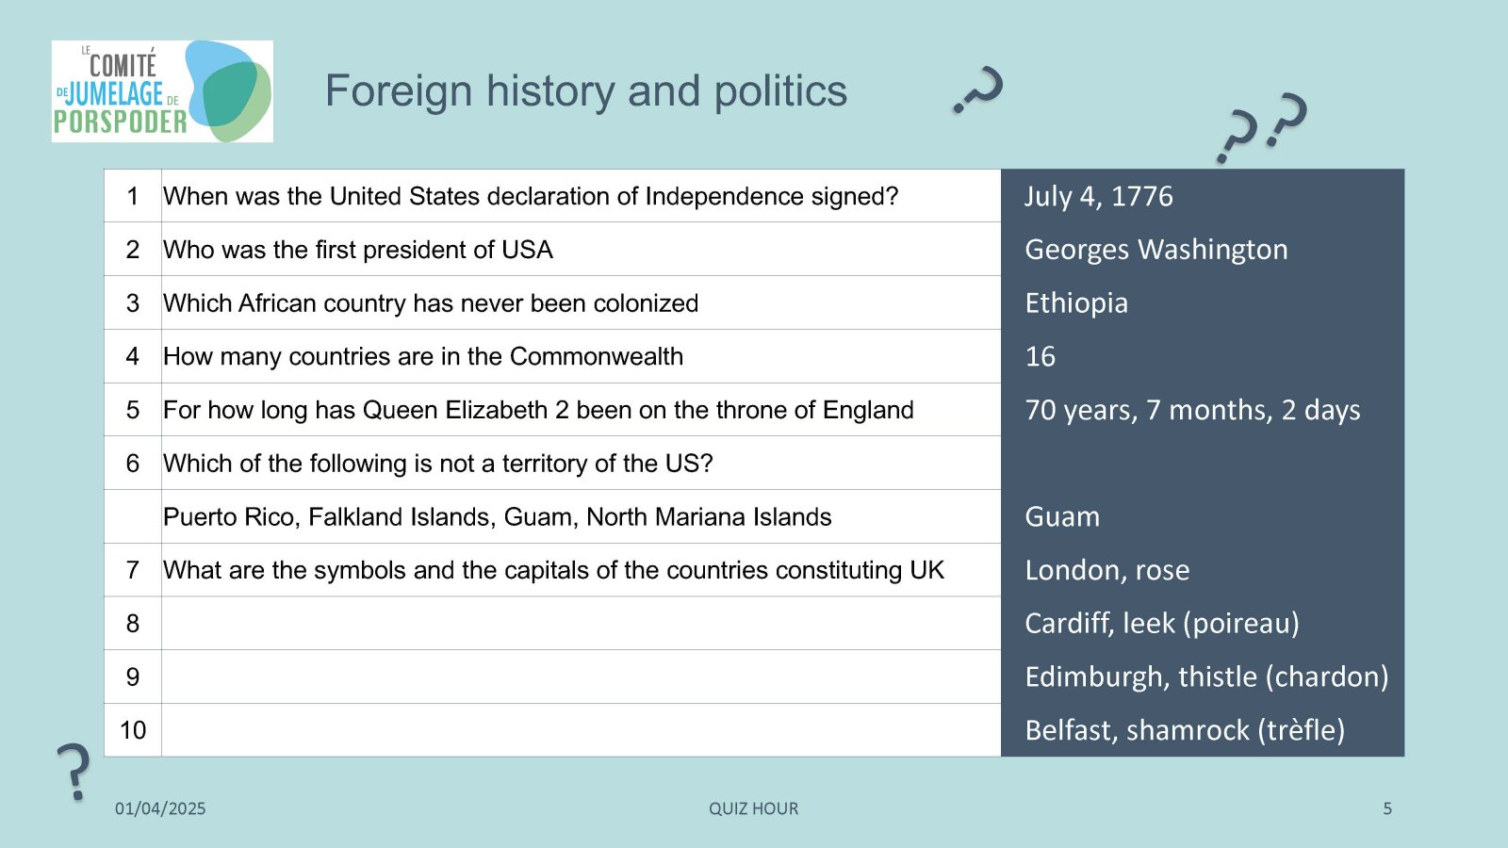Click 'Edimburgh, thistle (chardon)' answer
This screenshot has height=848, width=1508.
tap(1206, 677)
